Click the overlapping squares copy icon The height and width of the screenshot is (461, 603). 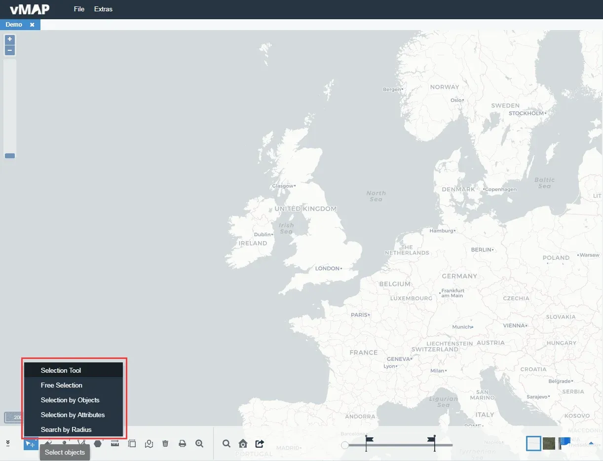pyautogui.click(x=132, y=444)
